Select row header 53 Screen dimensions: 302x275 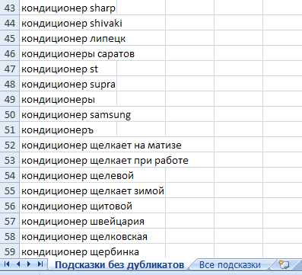tap(10, 161)
